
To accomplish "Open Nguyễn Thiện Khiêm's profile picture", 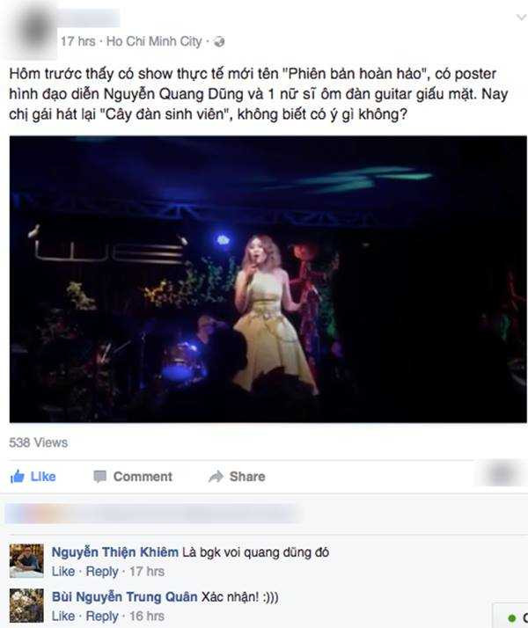I will coord(26,560).
